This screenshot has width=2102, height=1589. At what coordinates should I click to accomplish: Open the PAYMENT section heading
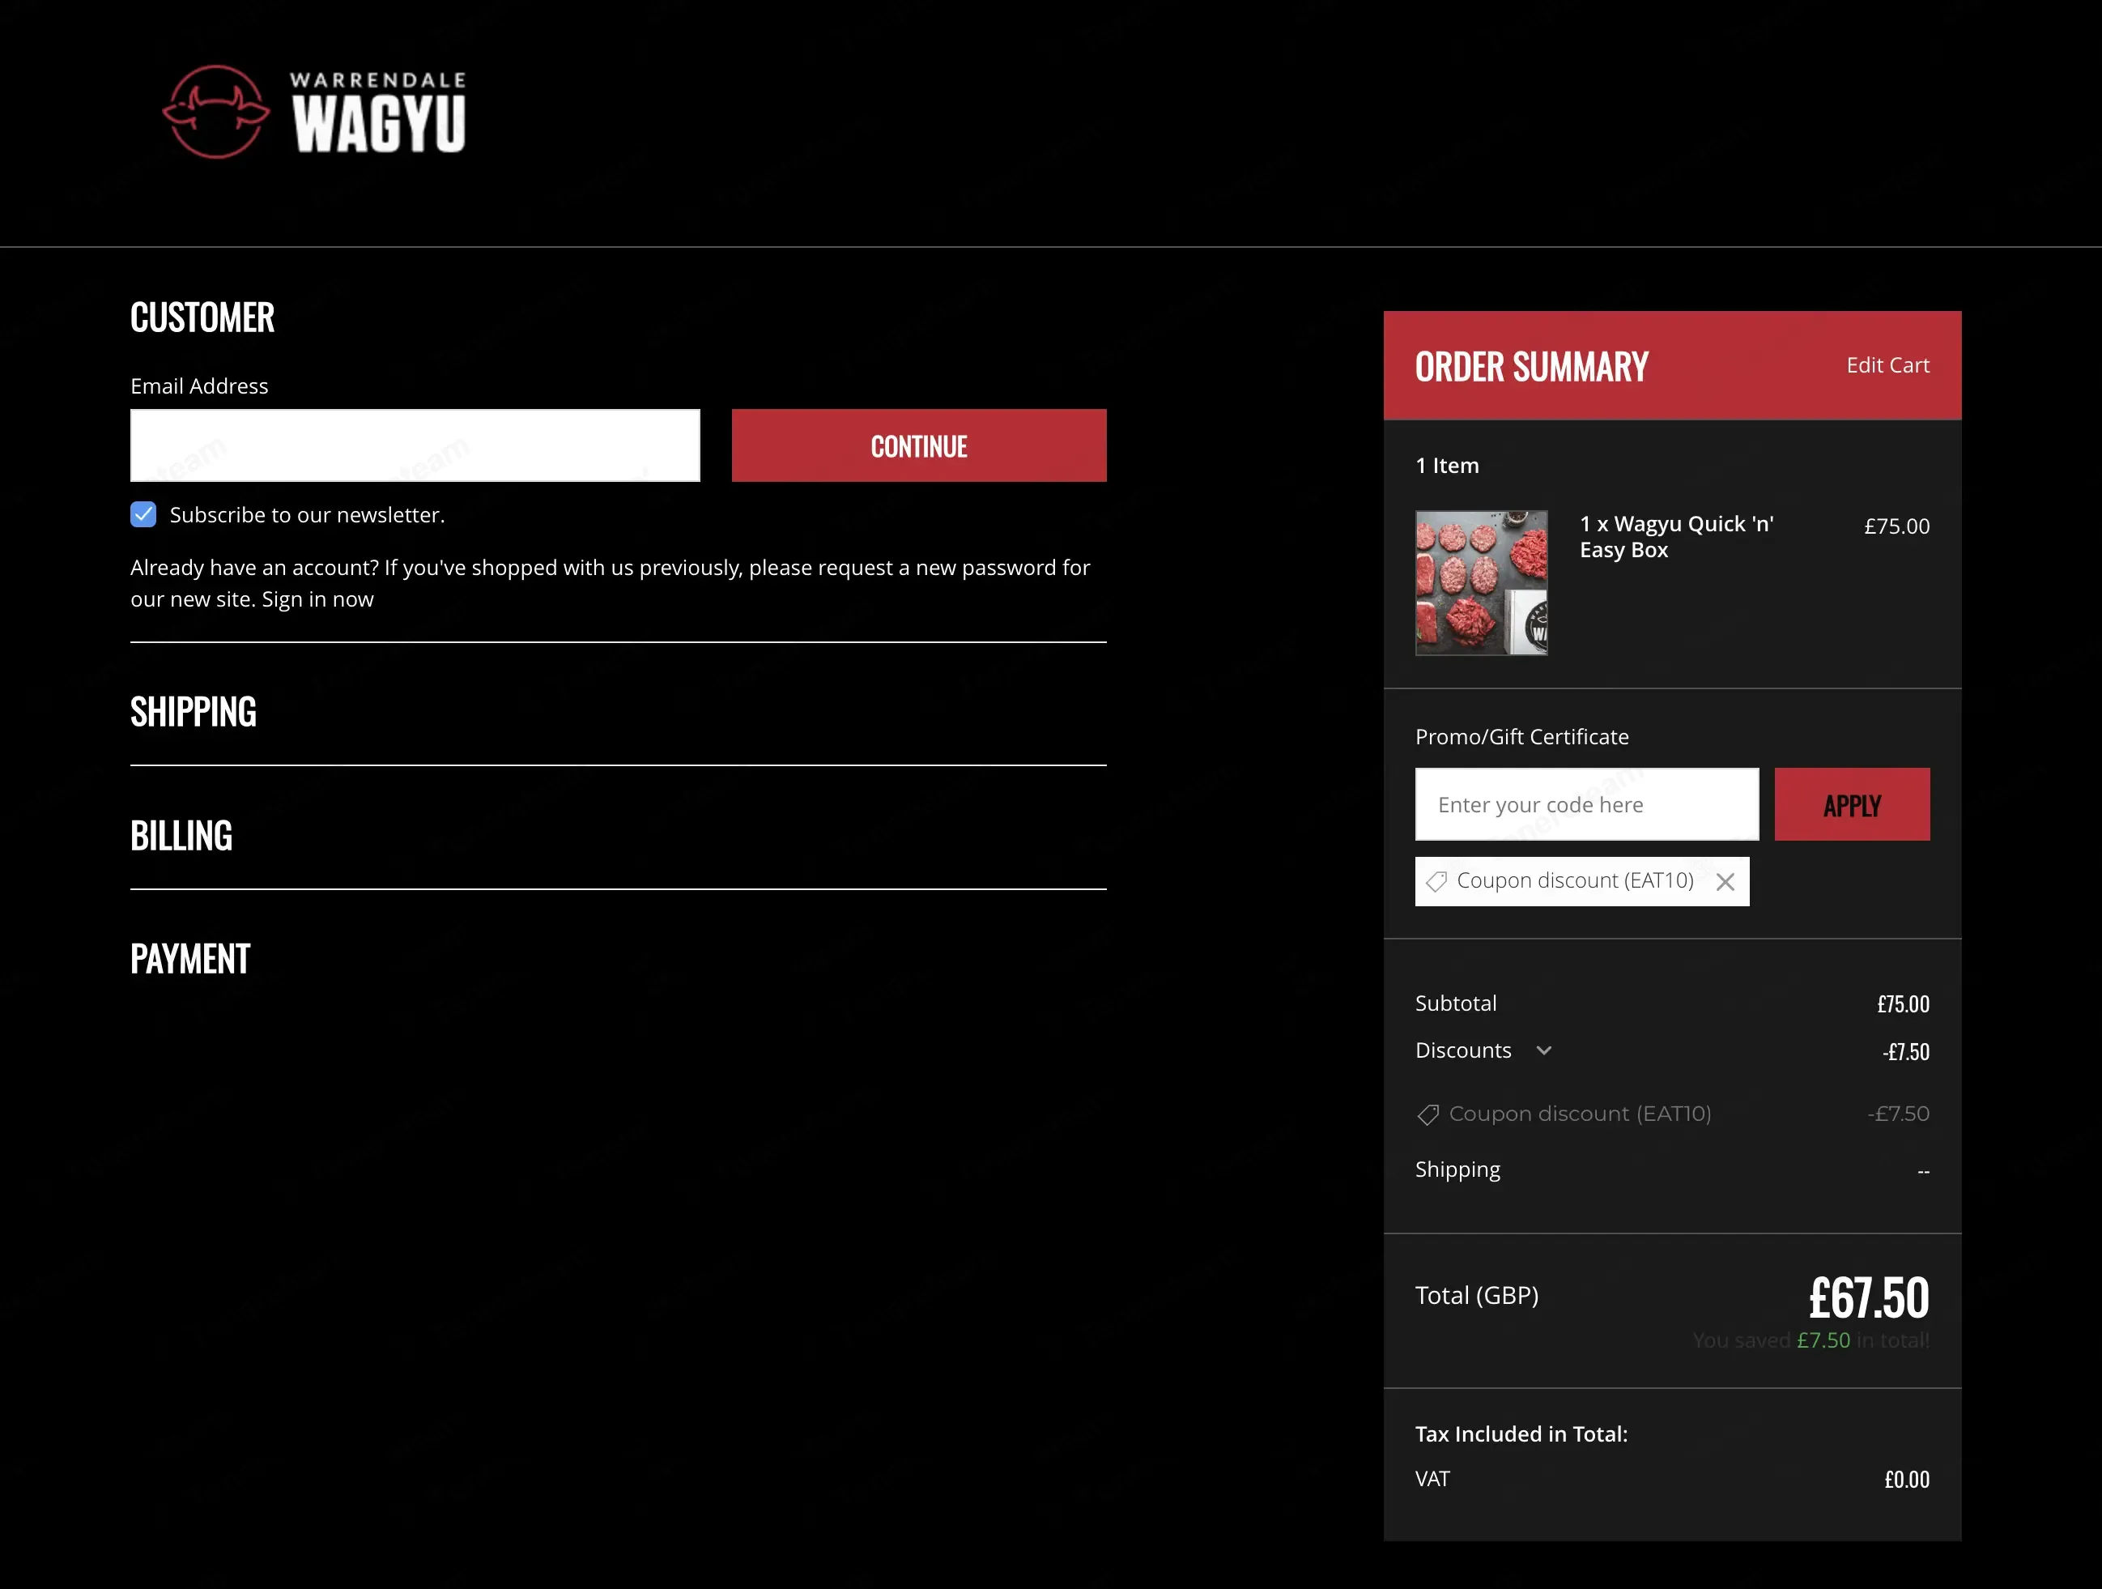click(191, 959)
